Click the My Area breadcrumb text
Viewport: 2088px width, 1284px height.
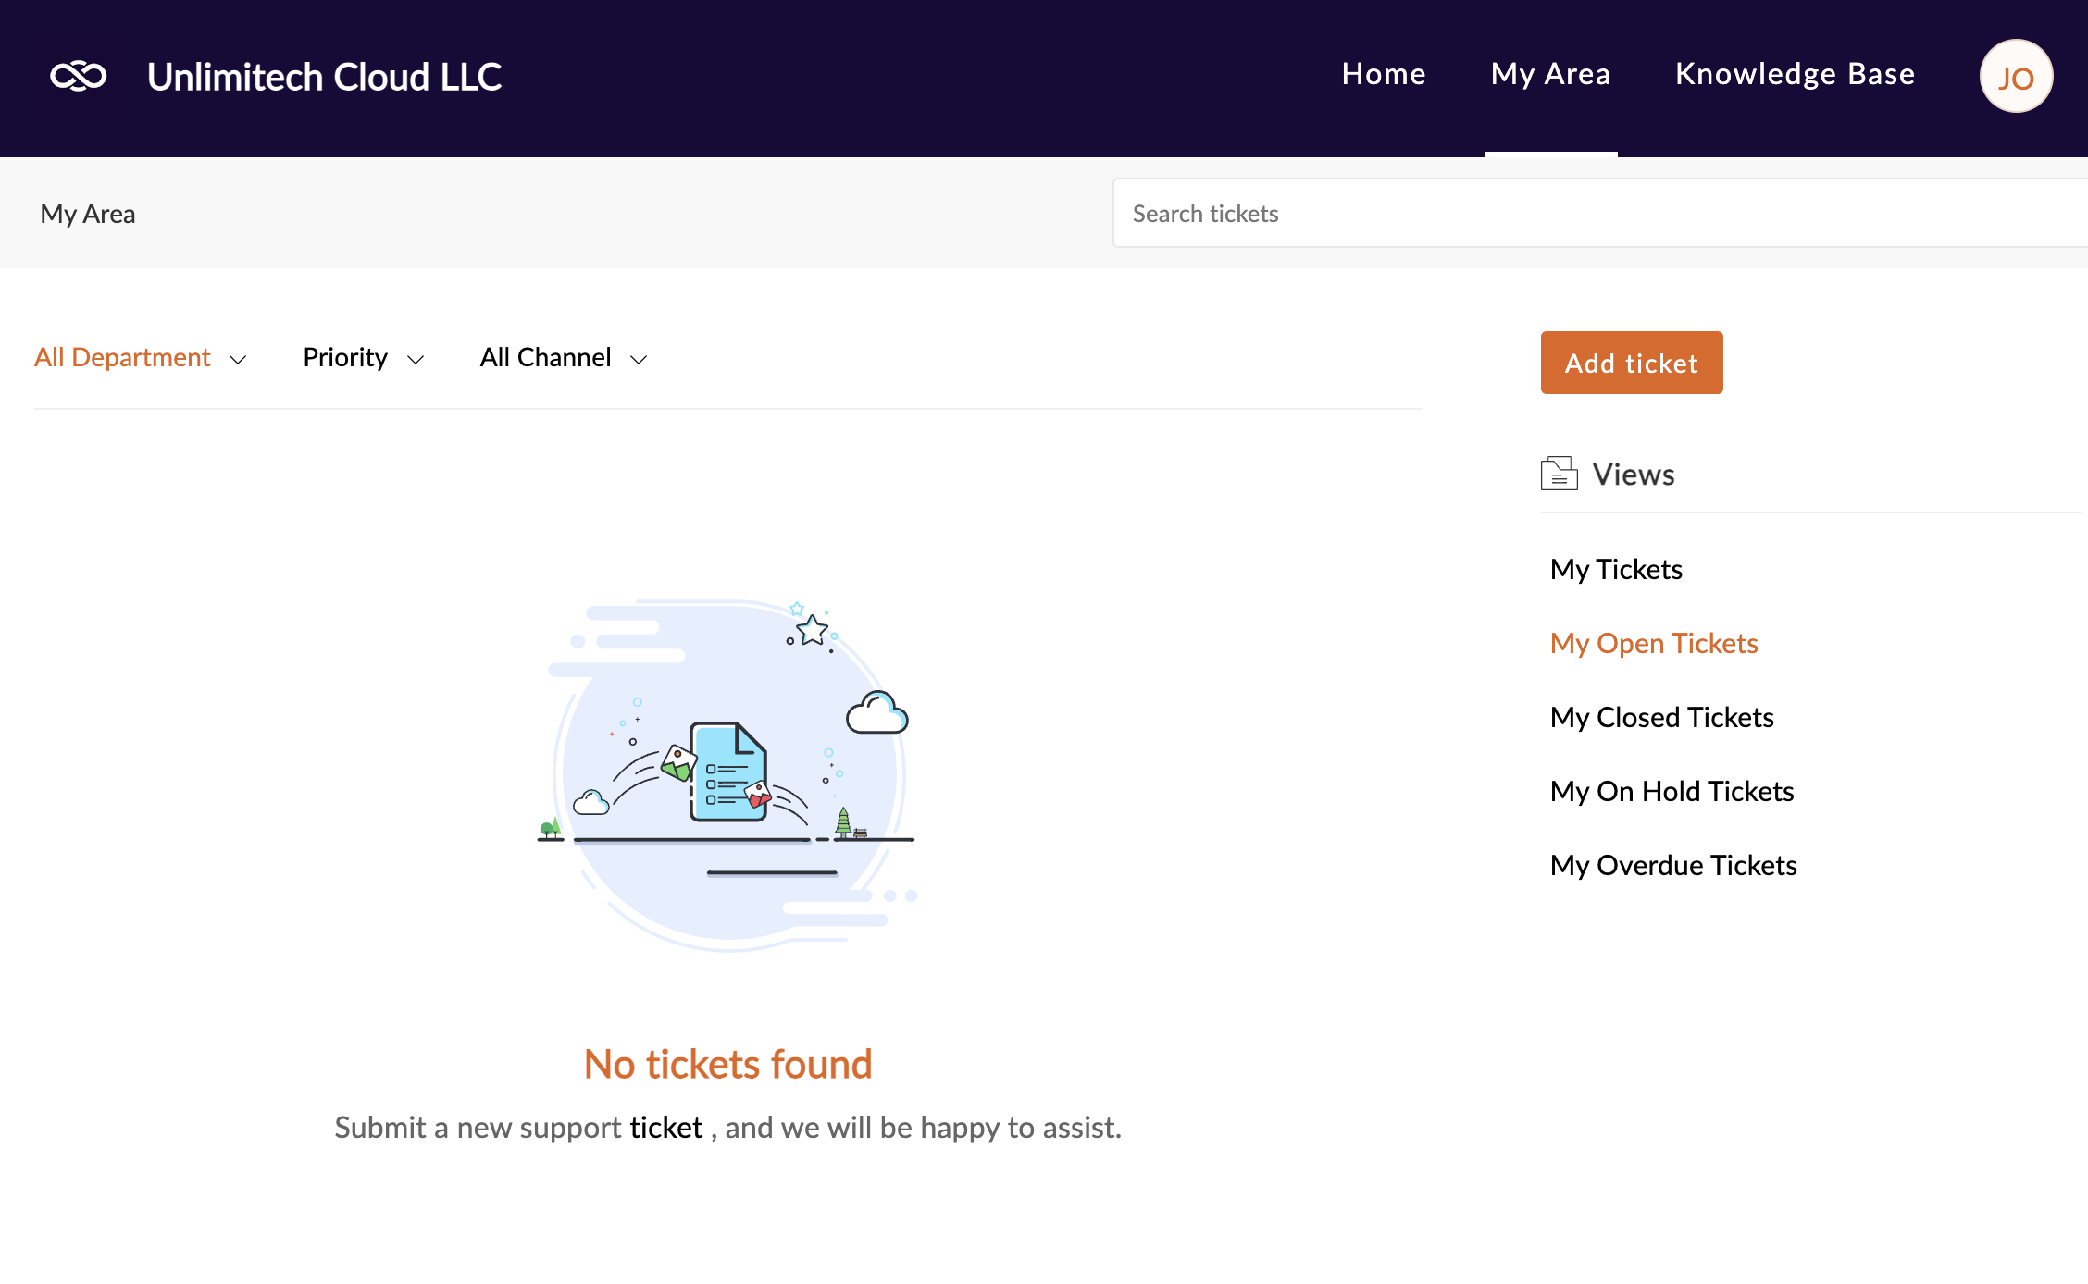point(88,214)
